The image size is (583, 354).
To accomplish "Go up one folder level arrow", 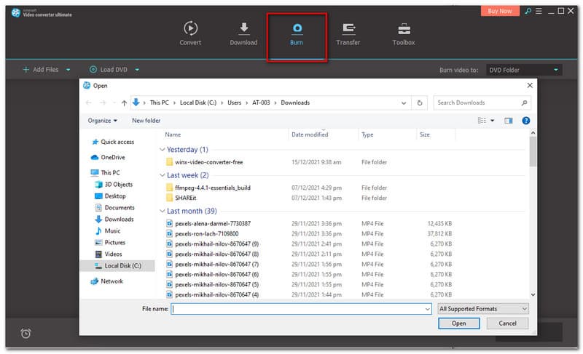I will pyautogui.click(x=124, y=103).
